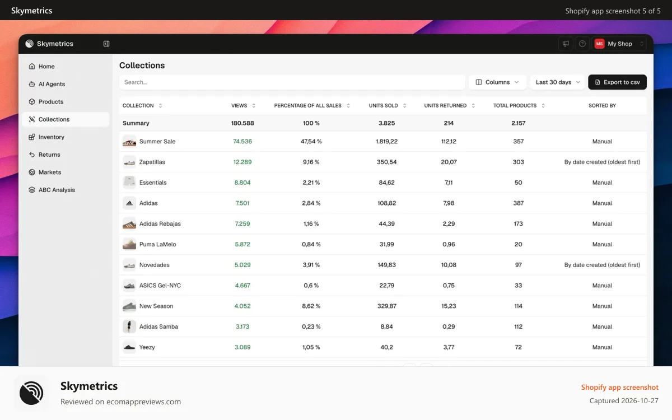Click the Returns arrow icon
The width and height of the screenshot is (672, 420).
point(32,155)
